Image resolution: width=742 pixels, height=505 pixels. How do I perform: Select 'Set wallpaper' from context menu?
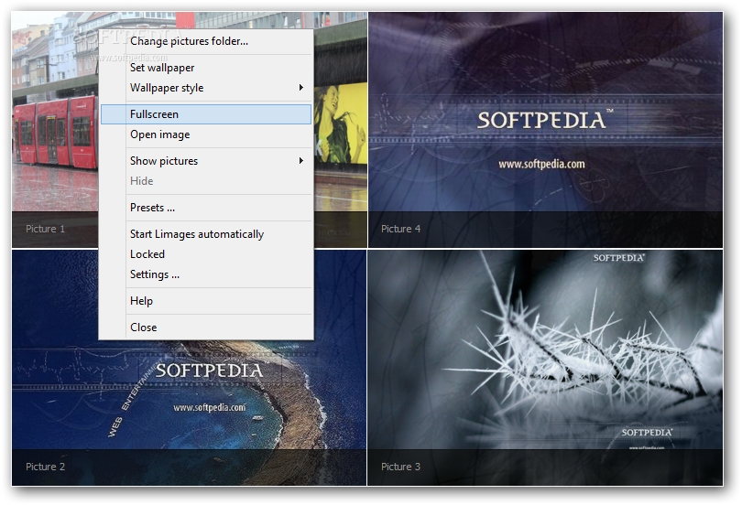[x=206, y=68]
